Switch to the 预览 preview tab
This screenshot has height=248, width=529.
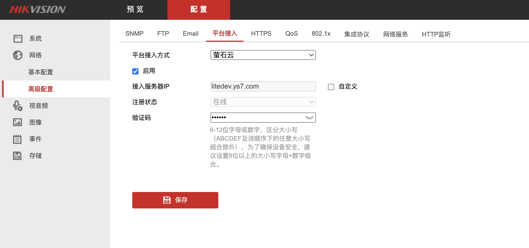[x=135, y=10]
